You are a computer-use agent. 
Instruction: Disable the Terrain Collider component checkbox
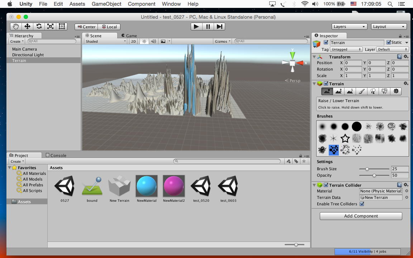(326, 185)
